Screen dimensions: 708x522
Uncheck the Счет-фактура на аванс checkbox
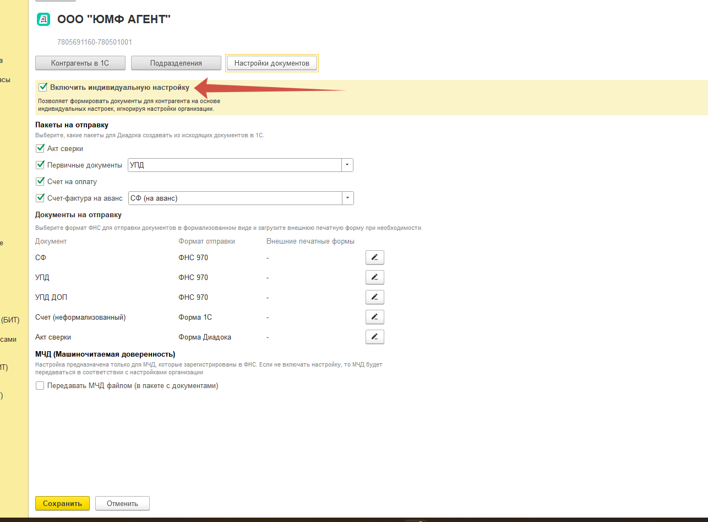pos(40,198)
